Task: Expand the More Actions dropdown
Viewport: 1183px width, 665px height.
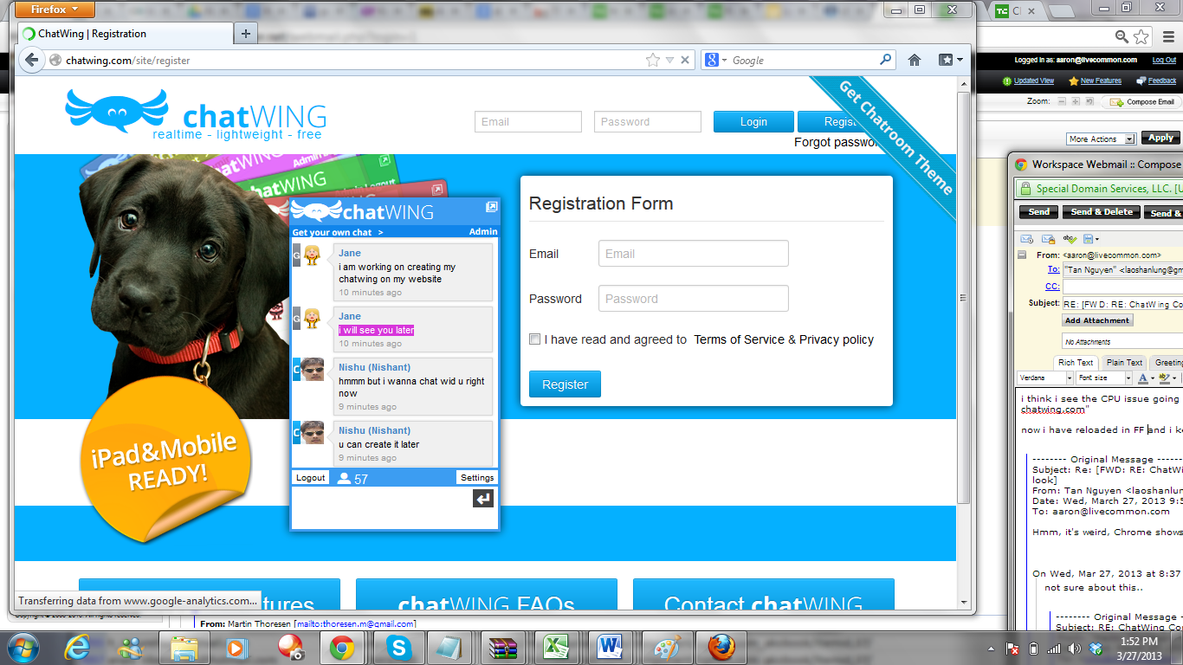Action: [1101, 139]
